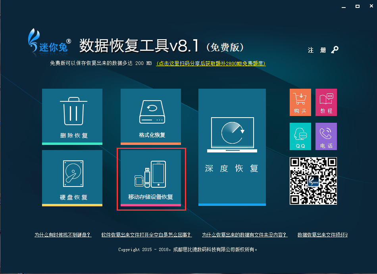Start 深度恢复 deep recovery
Image resolution: width=377 pixels, height=274 pixels.
pyautogui.click(x=232, y=147)
